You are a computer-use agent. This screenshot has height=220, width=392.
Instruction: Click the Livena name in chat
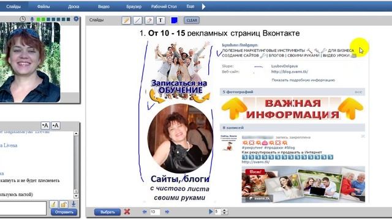9,145
